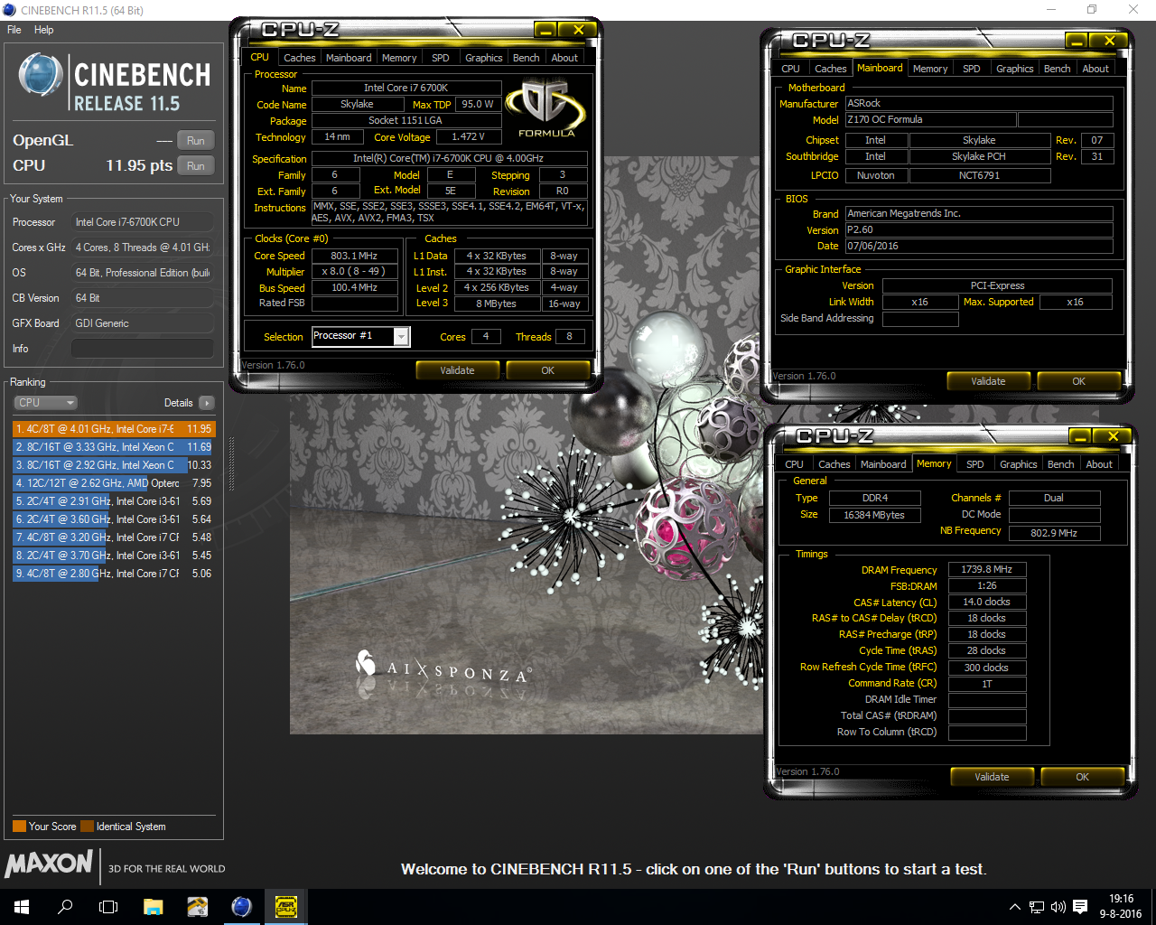Minimize the top-left CPU-Z processor window

coord(545,30)
